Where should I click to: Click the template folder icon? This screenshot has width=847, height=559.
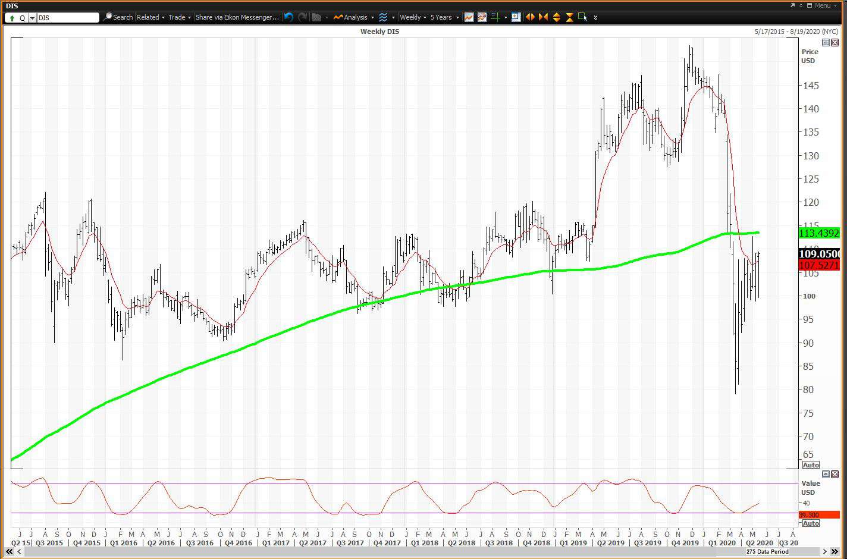tap(317, 17)
